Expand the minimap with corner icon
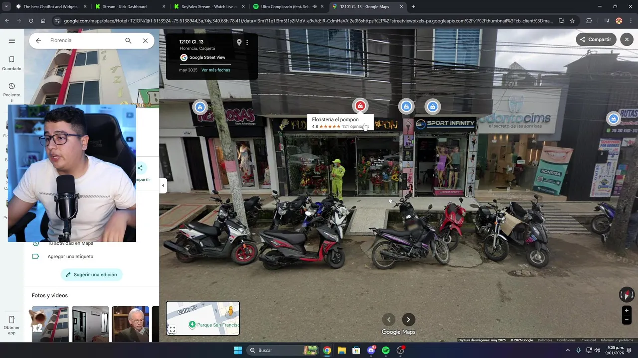Image resolution: width=638 pixels, height=358 pixels. [172, 329]
